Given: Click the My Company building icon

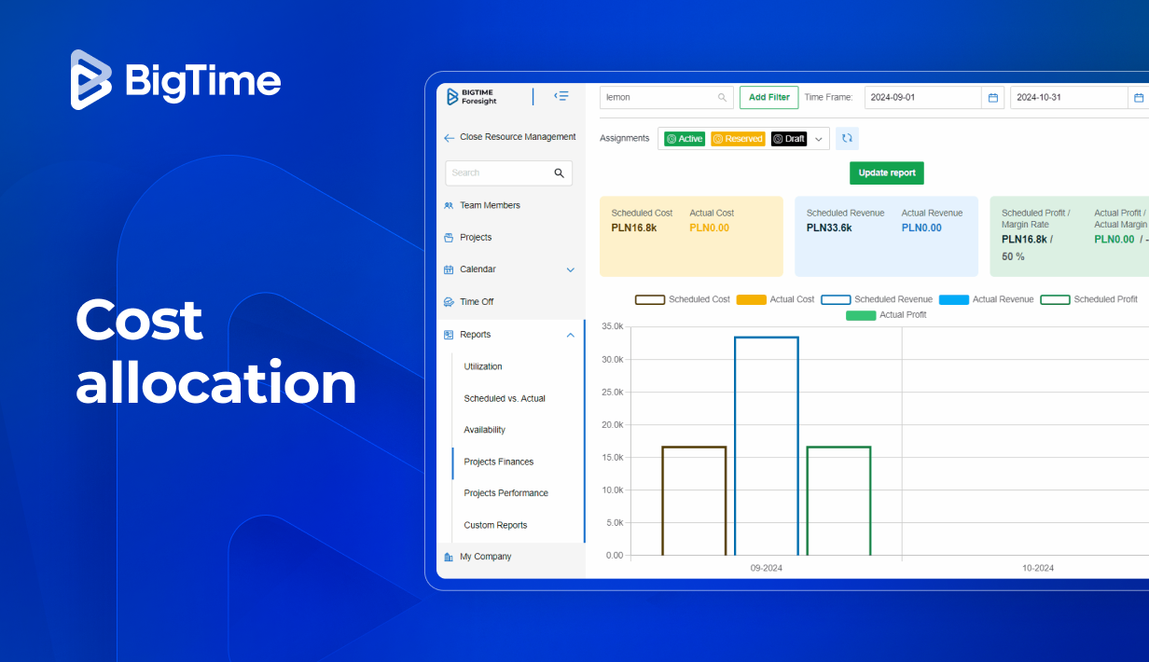Looking at the screenshot, I should click(x=449, y=557).
